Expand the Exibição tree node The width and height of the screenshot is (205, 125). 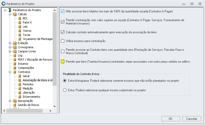(10, 43)
